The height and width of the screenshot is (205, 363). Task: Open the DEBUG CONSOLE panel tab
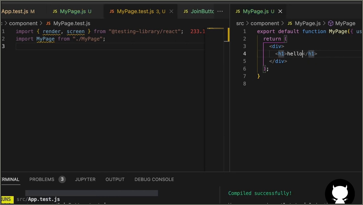point(154,179)
